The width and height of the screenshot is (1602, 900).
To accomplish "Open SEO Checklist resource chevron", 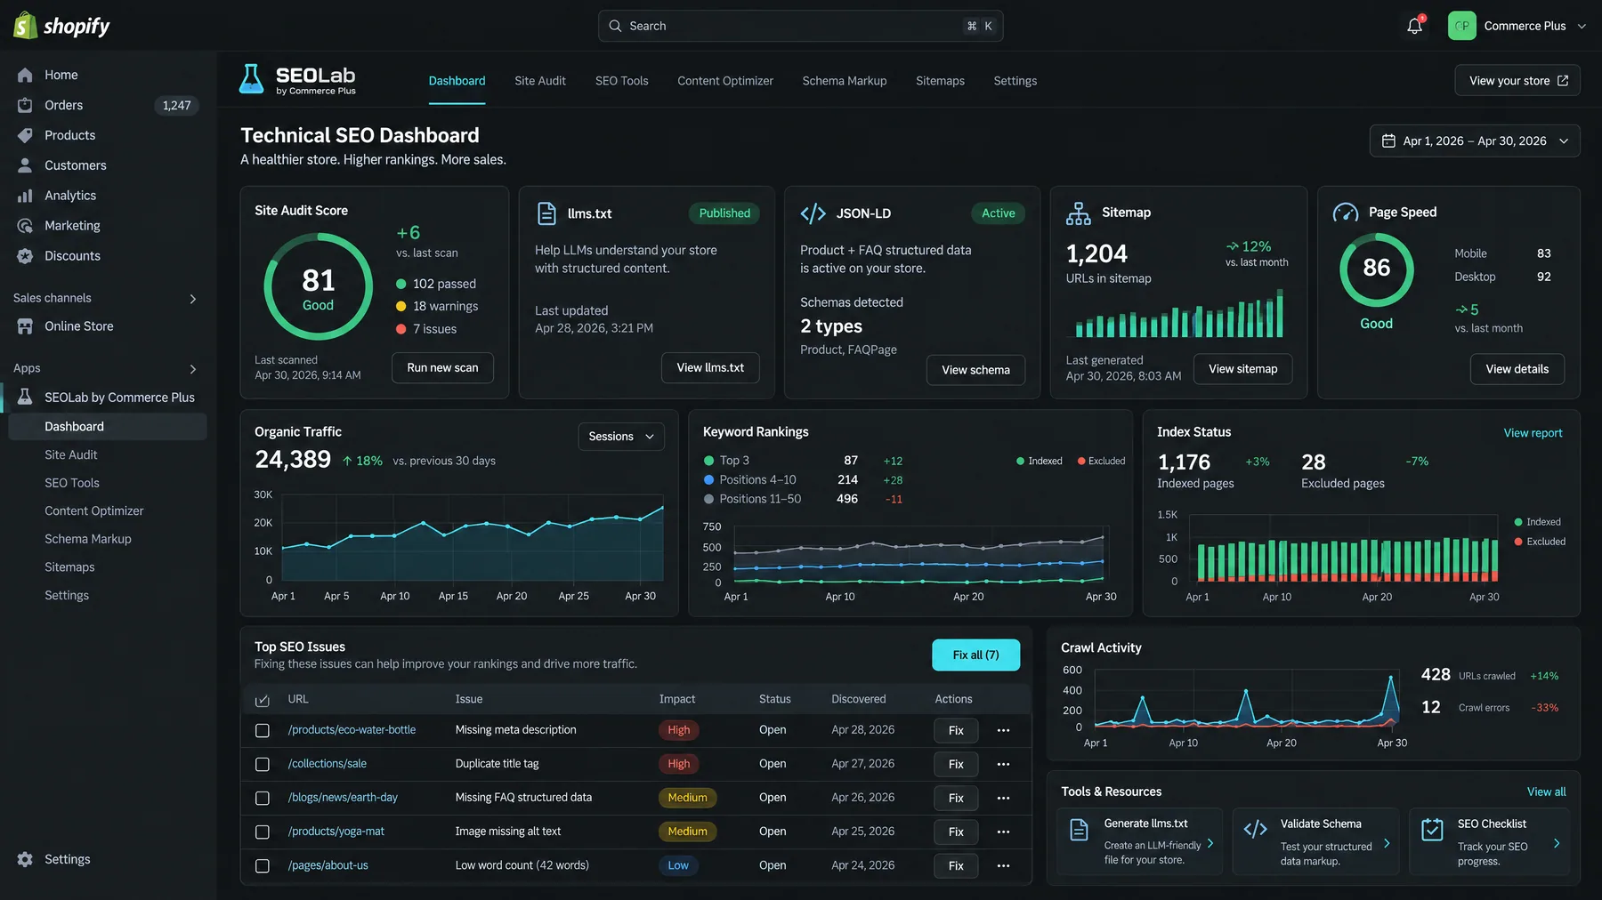I will click(1557, 843).
